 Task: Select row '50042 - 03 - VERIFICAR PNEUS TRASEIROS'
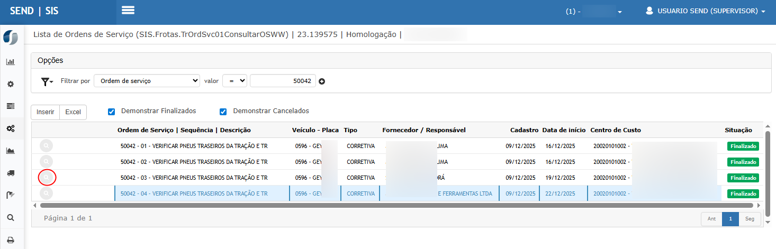tap(397, 178)
